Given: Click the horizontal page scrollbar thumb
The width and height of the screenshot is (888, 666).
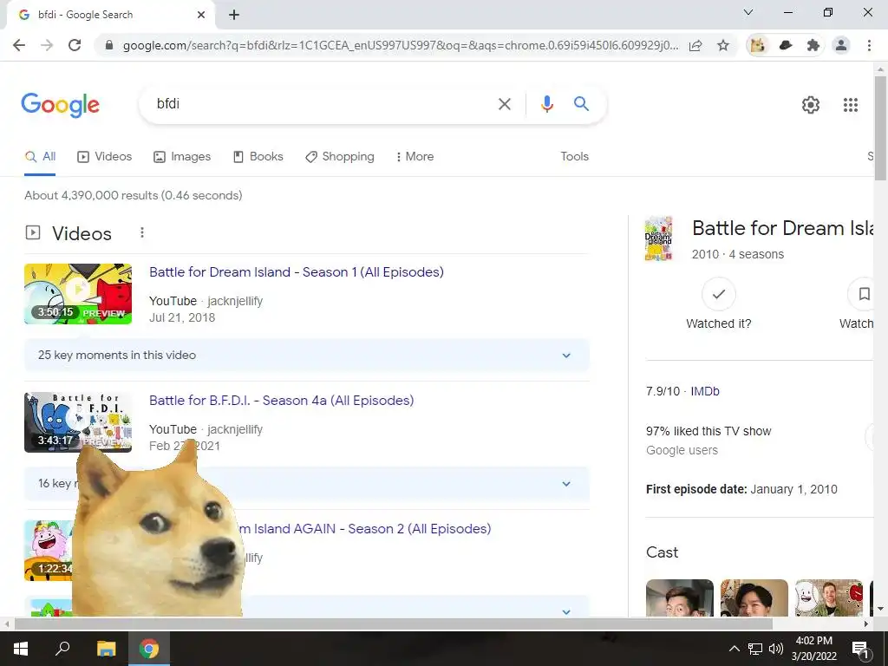Looking at the screenshot, I should point(394,624).
